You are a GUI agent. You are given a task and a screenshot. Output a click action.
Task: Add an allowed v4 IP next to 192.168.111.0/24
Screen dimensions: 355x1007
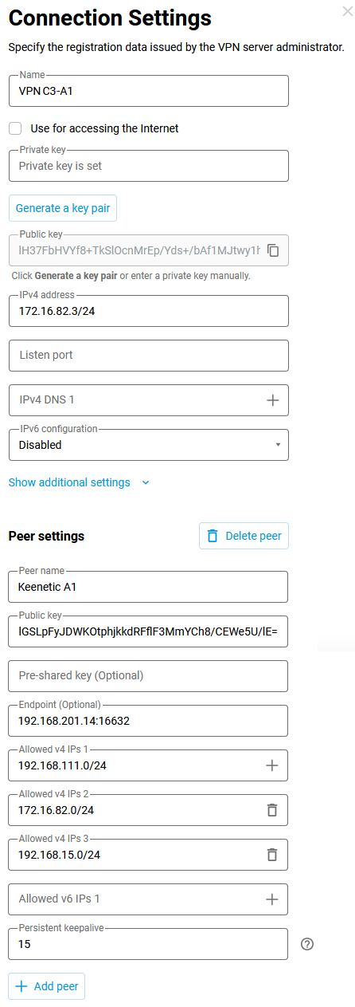click(x=271, y=765)
